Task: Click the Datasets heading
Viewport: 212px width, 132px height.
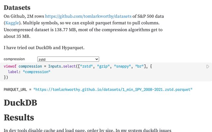Action: [17, 8]
